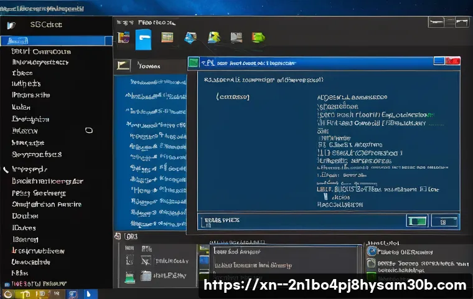The height and width of the screenshot is (299, 473).
Task: Click the sidebar header logo icon
Action: (11, 26)
